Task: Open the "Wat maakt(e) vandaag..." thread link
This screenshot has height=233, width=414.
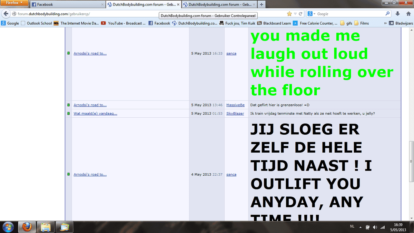Action: 95,114
